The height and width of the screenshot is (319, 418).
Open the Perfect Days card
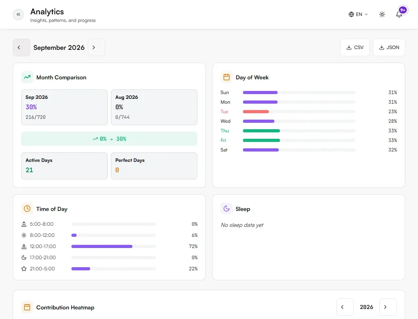click(154, 166)
